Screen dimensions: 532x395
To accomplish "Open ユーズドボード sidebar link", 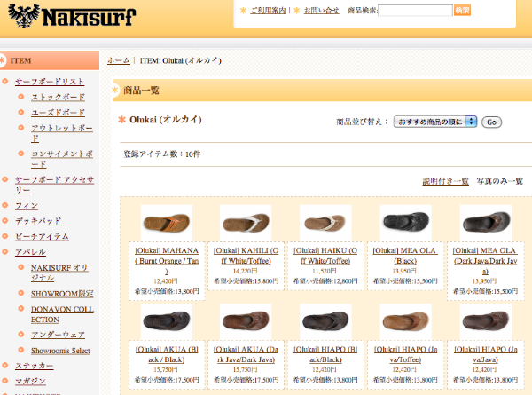I will 58,113.
